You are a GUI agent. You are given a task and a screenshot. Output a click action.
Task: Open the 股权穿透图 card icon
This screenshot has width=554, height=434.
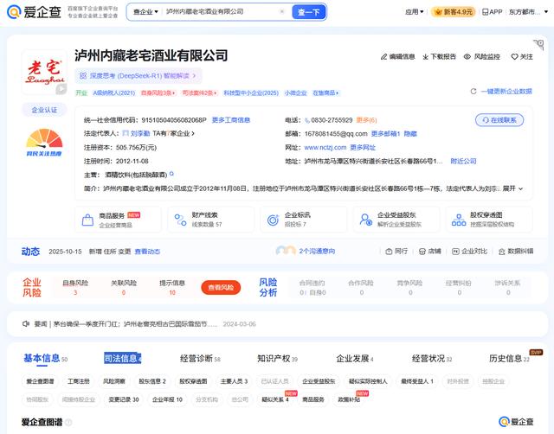click(459, 219)
